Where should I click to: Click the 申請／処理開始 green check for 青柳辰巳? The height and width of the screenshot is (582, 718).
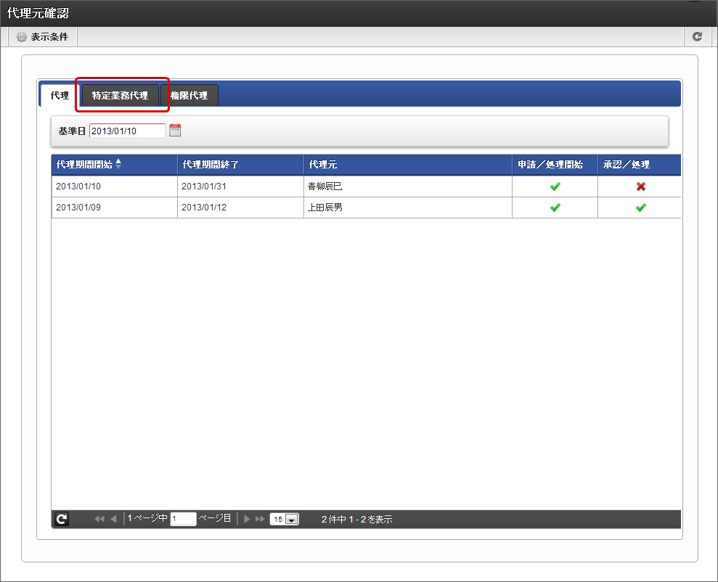[555, 187]
